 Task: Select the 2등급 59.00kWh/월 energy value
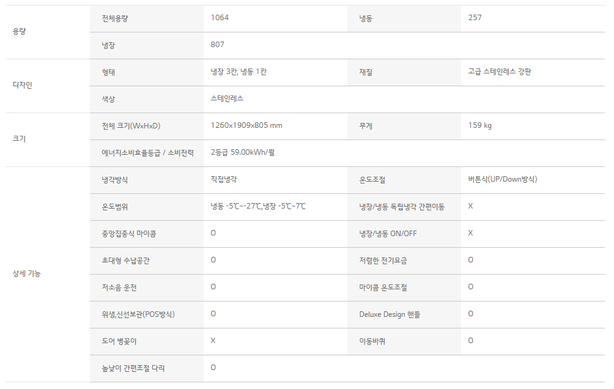[242, 152]
